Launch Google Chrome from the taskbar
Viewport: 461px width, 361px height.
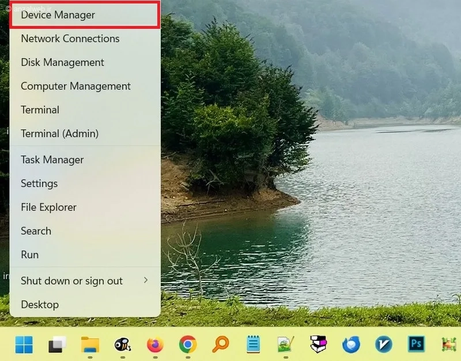point(188,344)
